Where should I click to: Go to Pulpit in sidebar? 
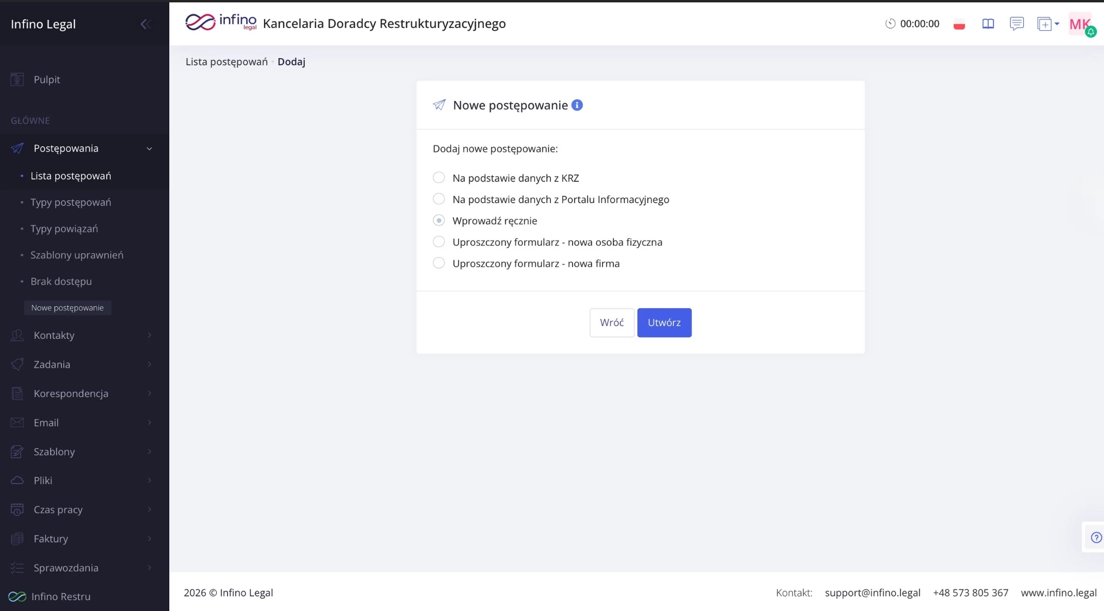[x=46, y=79]
